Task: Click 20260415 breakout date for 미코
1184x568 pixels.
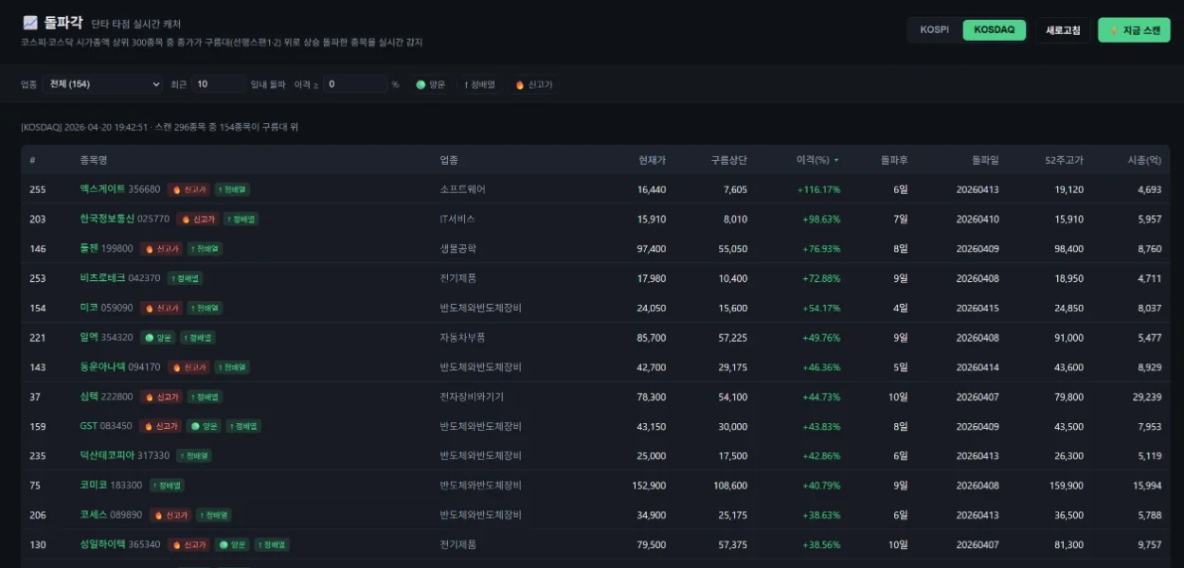Action: 978,308
